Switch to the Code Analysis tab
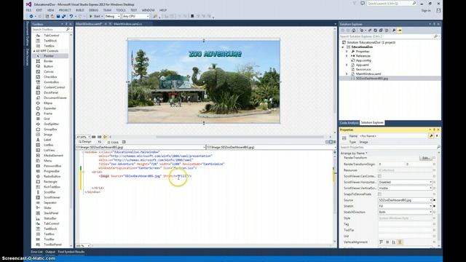The width and height of the screenshot is (466, 262). (349, 123)
